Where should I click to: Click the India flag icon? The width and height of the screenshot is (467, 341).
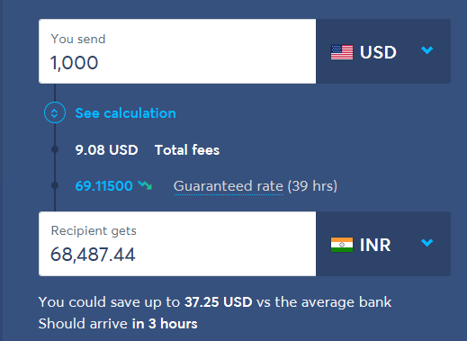[342, 245]
